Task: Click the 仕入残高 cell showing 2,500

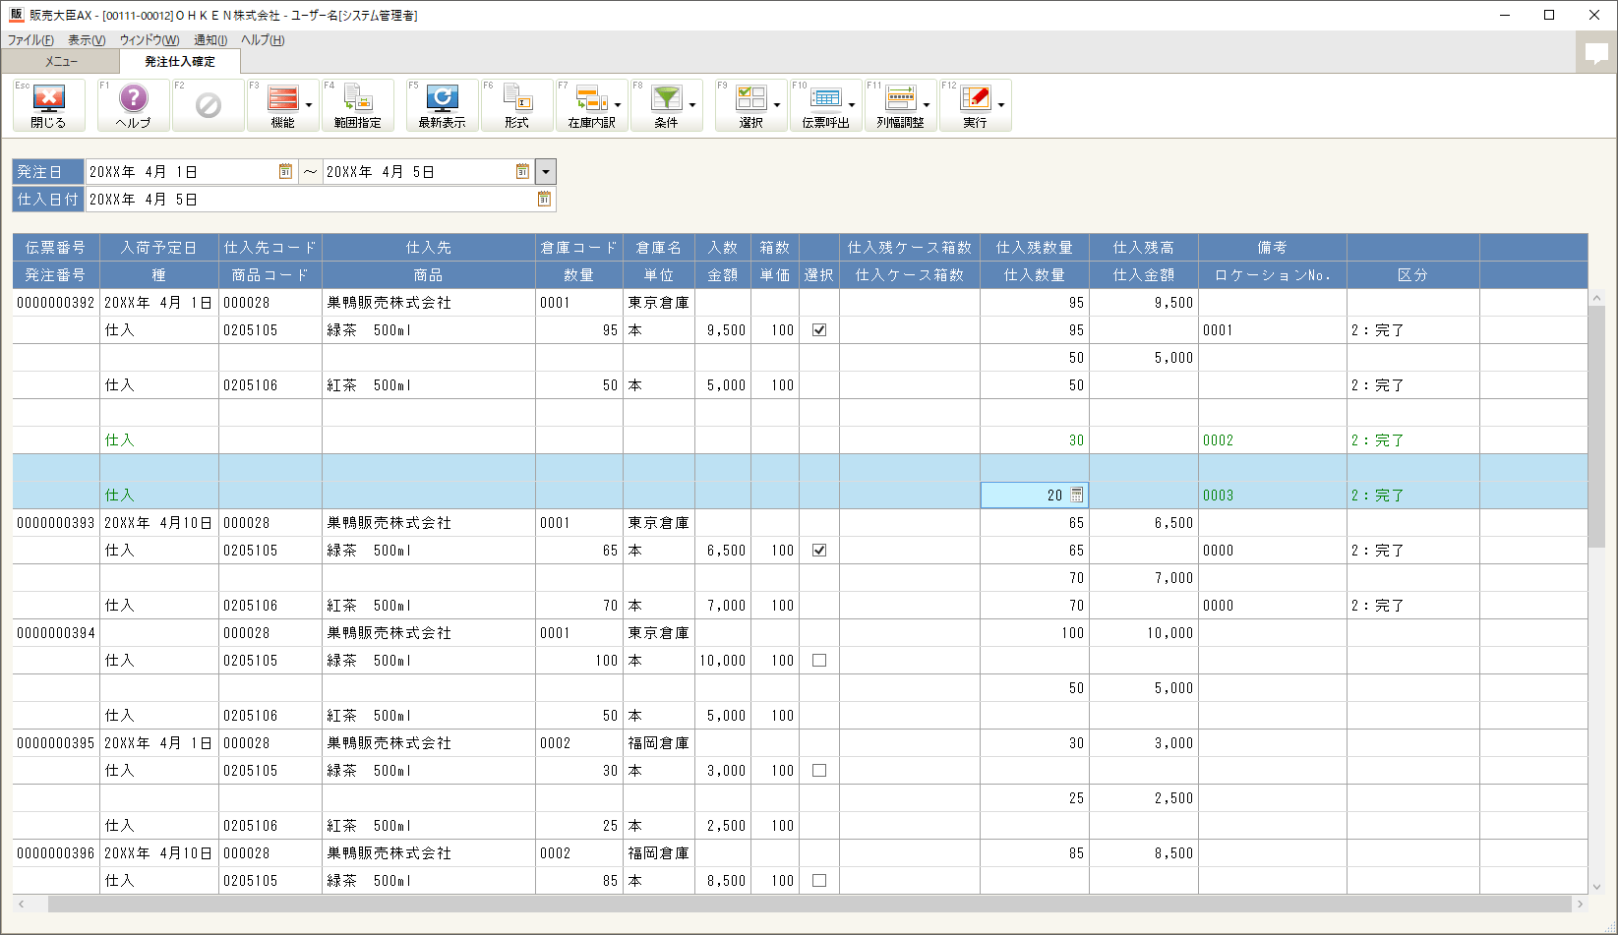Action: point(1144,798)
